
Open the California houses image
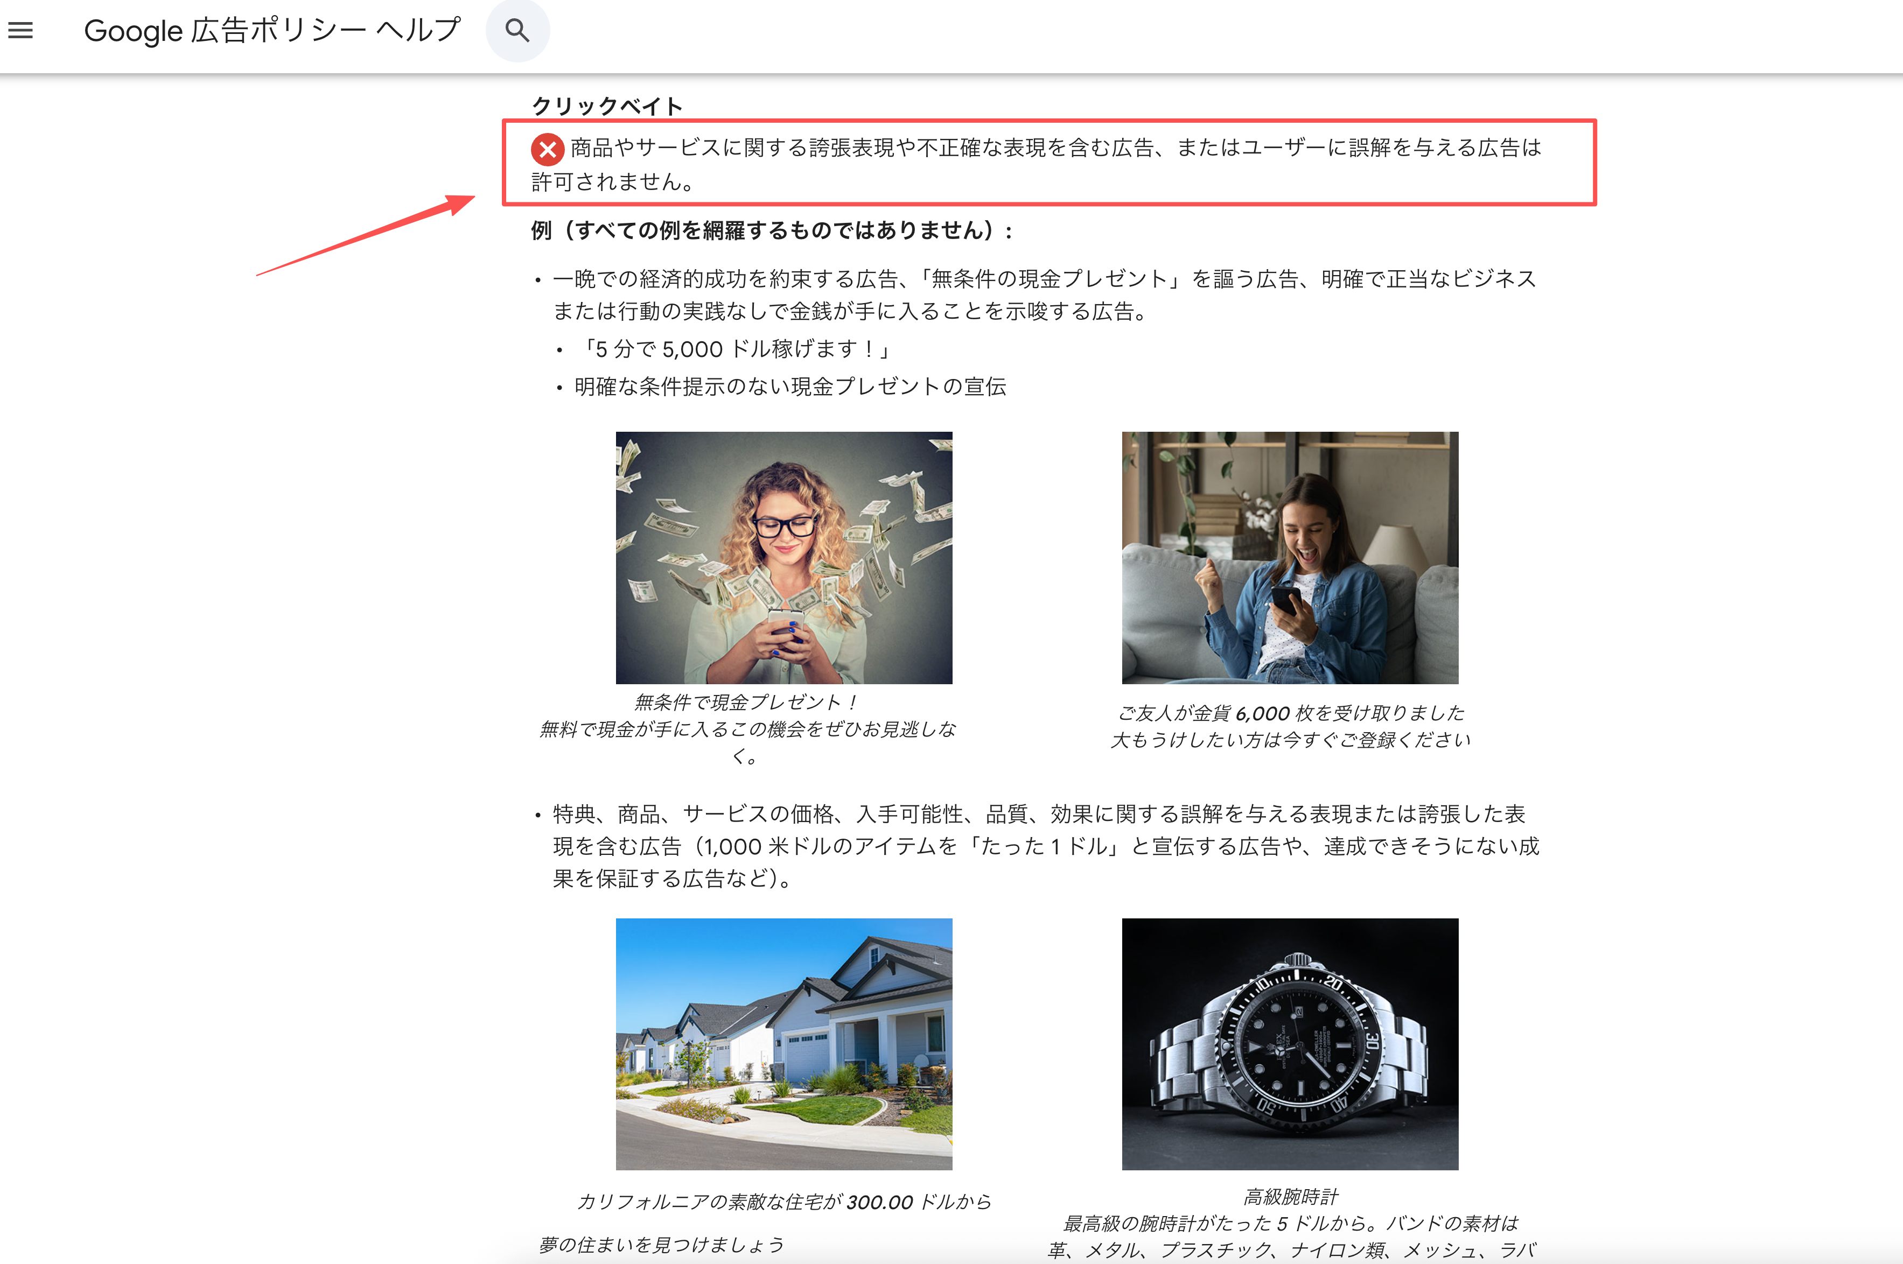(x=784, y=1044)
